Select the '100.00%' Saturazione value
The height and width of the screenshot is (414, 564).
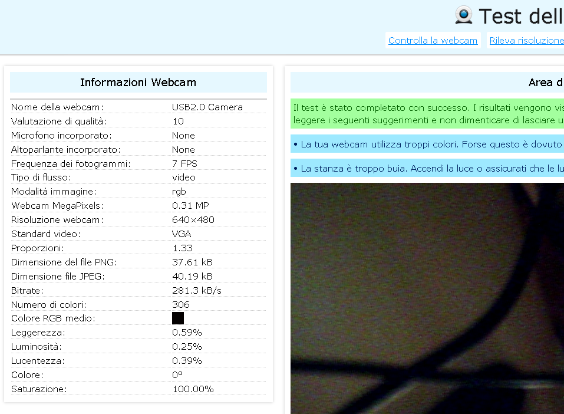click(193, 389)
